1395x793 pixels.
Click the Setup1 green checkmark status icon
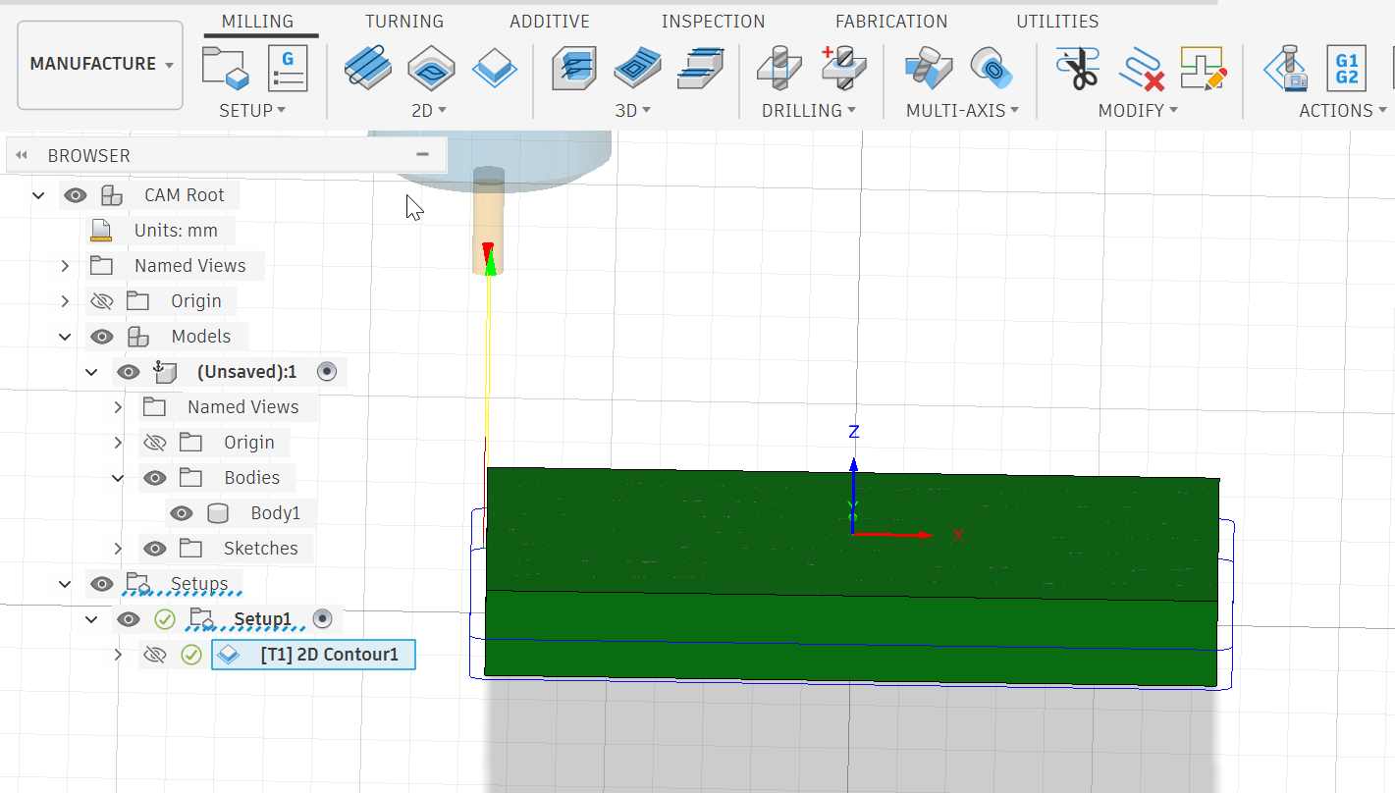pyautogui.click(x=165, y=619)
